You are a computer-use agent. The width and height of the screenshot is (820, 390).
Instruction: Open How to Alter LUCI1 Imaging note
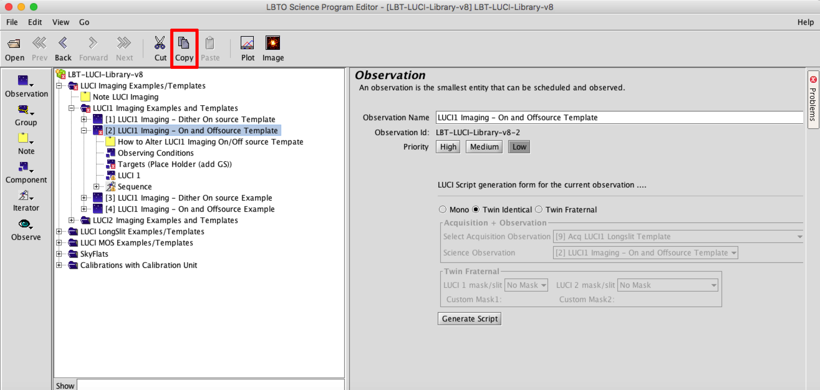210,142
